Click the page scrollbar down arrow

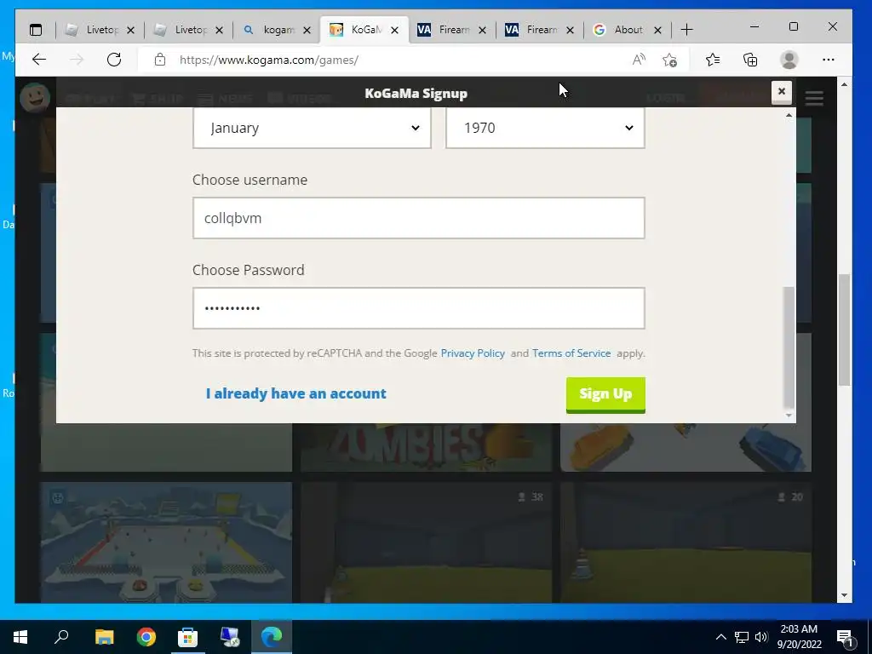(844, 595)
